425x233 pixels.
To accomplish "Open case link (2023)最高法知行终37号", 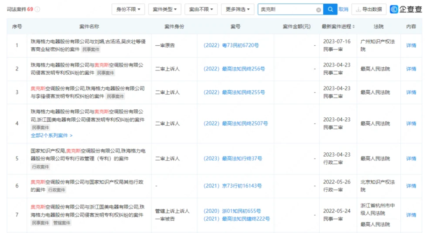I will click(233, 159).
